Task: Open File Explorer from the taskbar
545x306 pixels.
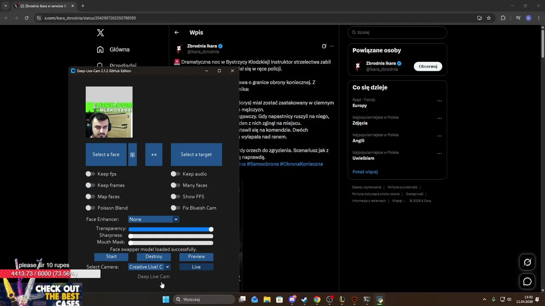Action: [267, 299]
